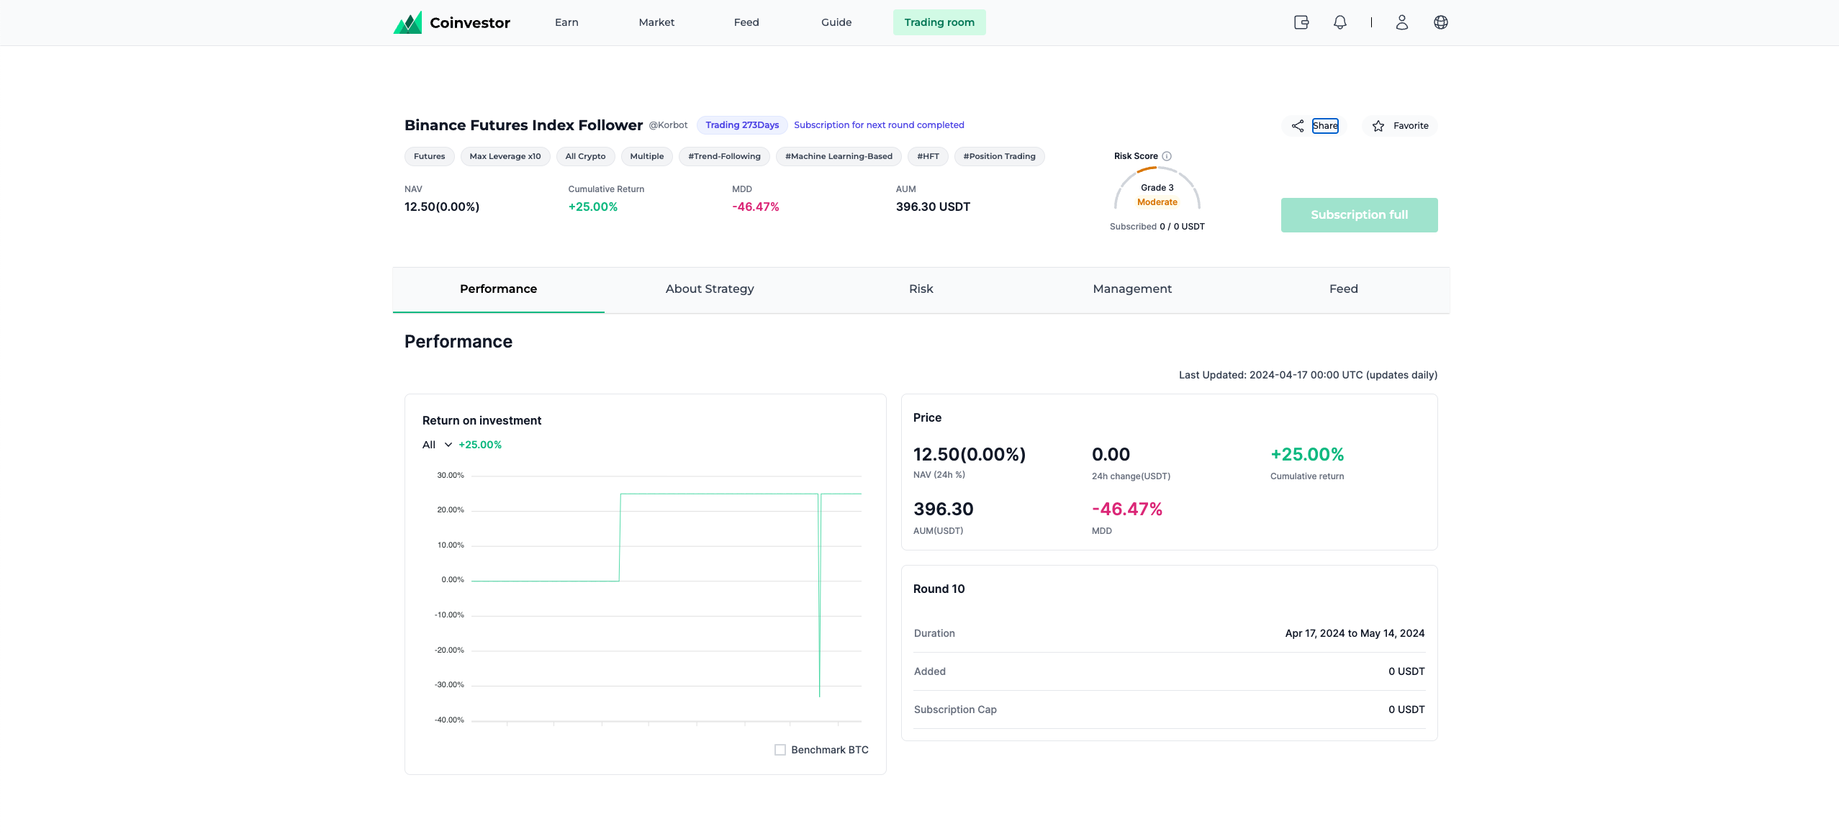Open the Trading room menu item
The width and height of the screenshot is (1839, 834).
tap(939, 22)
